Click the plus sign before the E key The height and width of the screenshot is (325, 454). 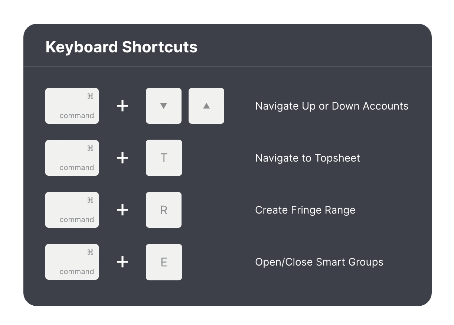(x=123, y=262)
